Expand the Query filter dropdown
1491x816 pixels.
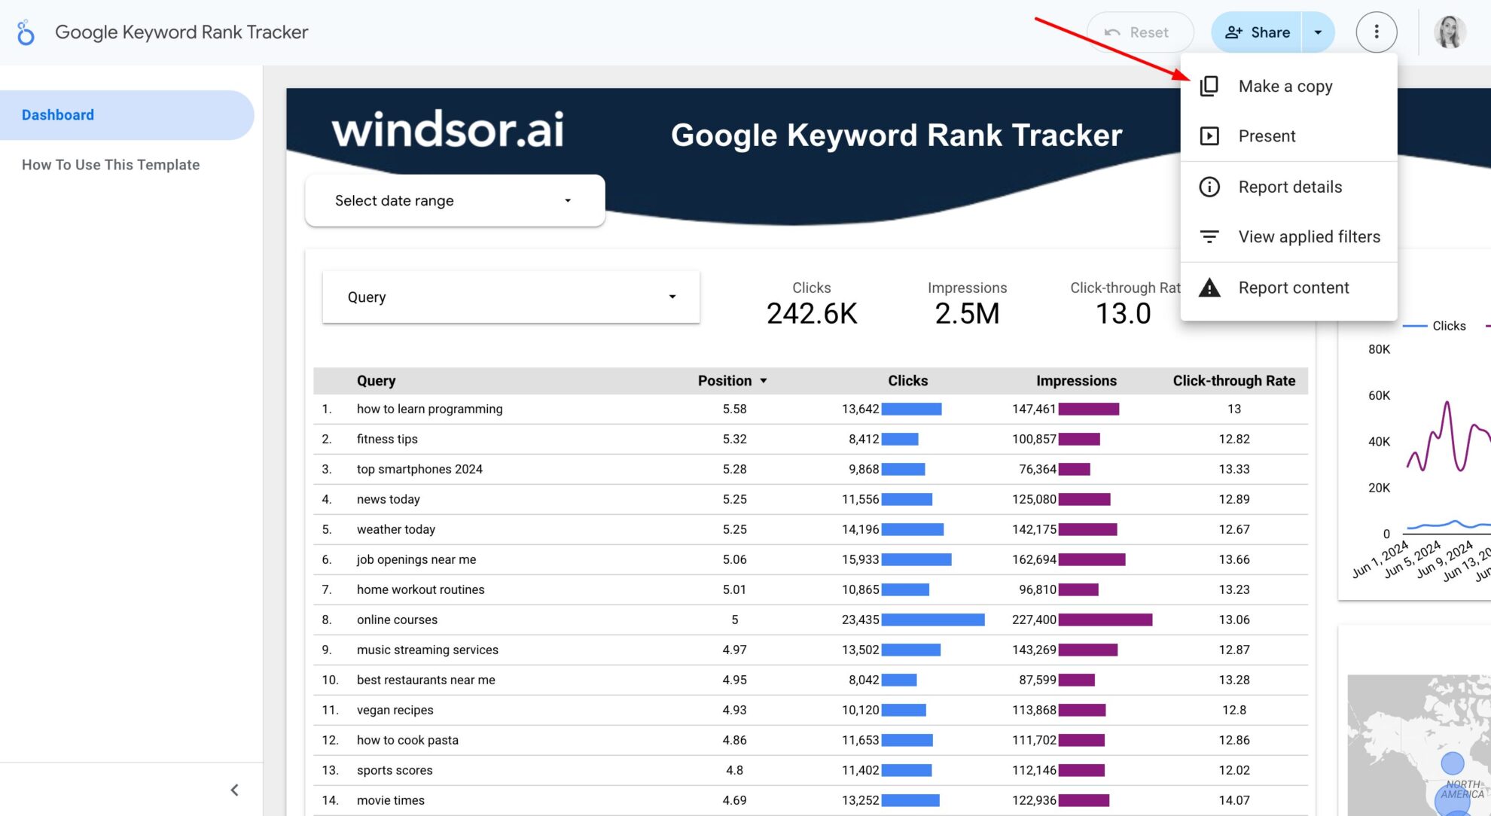pos(511,297)
